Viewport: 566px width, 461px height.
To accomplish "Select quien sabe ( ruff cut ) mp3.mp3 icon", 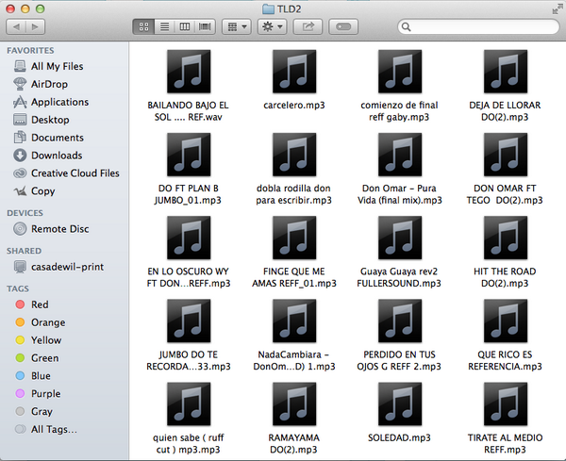I will tap(189, 404).
